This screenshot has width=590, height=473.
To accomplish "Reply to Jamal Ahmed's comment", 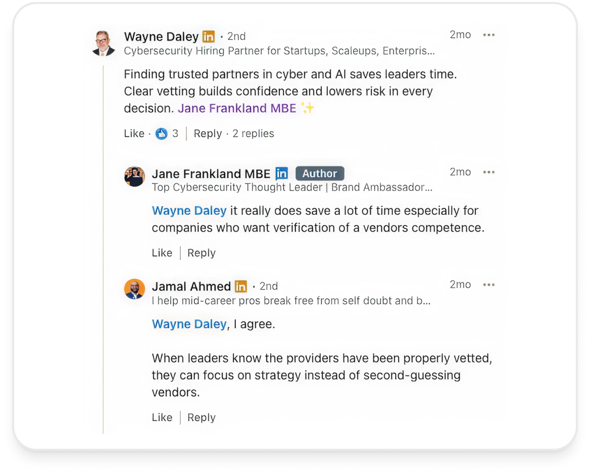I will (202, 417).
